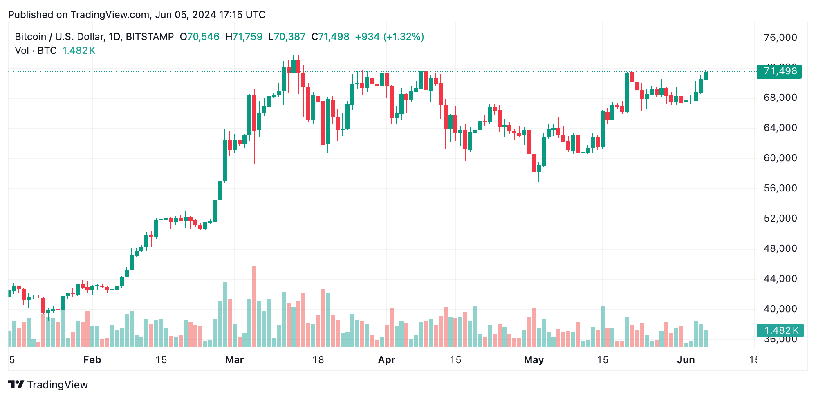The height and width of the screenshot is (399, 816).
Task: Click the +934 (+1.32%) change value
Action: point(389,37)
